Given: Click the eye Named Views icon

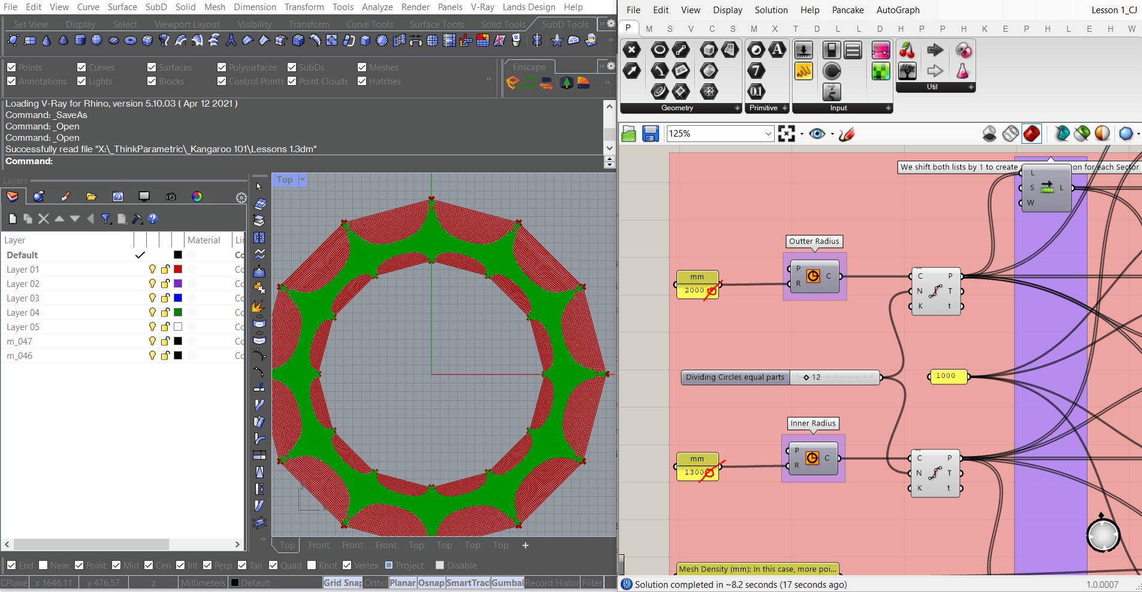Looking at the screenshot, I should tap(817, 134).
